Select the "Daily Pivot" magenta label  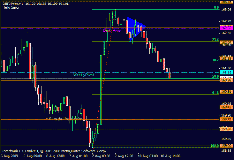click(112, 31)
